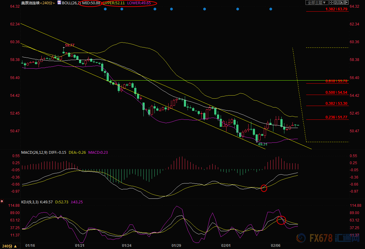Click the 0.236 \ 51.77 Fibonacci level label
The width and height of the screenshot is (365, 249).
(336, 117)
